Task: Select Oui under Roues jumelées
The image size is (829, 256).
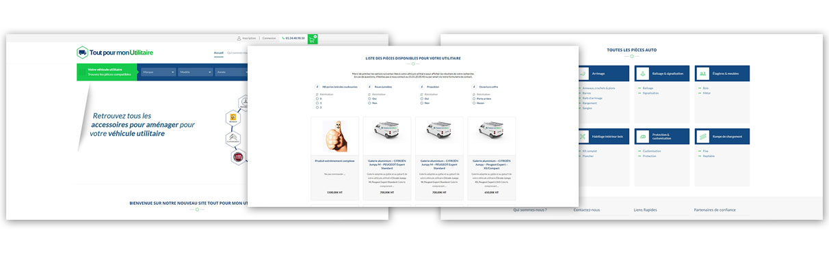Action: 372,98
